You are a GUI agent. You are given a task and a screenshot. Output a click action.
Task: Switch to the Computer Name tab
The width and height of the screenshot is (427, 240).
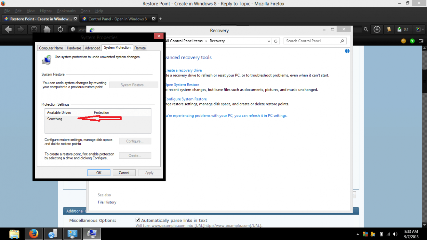click(x=51, y=48)
